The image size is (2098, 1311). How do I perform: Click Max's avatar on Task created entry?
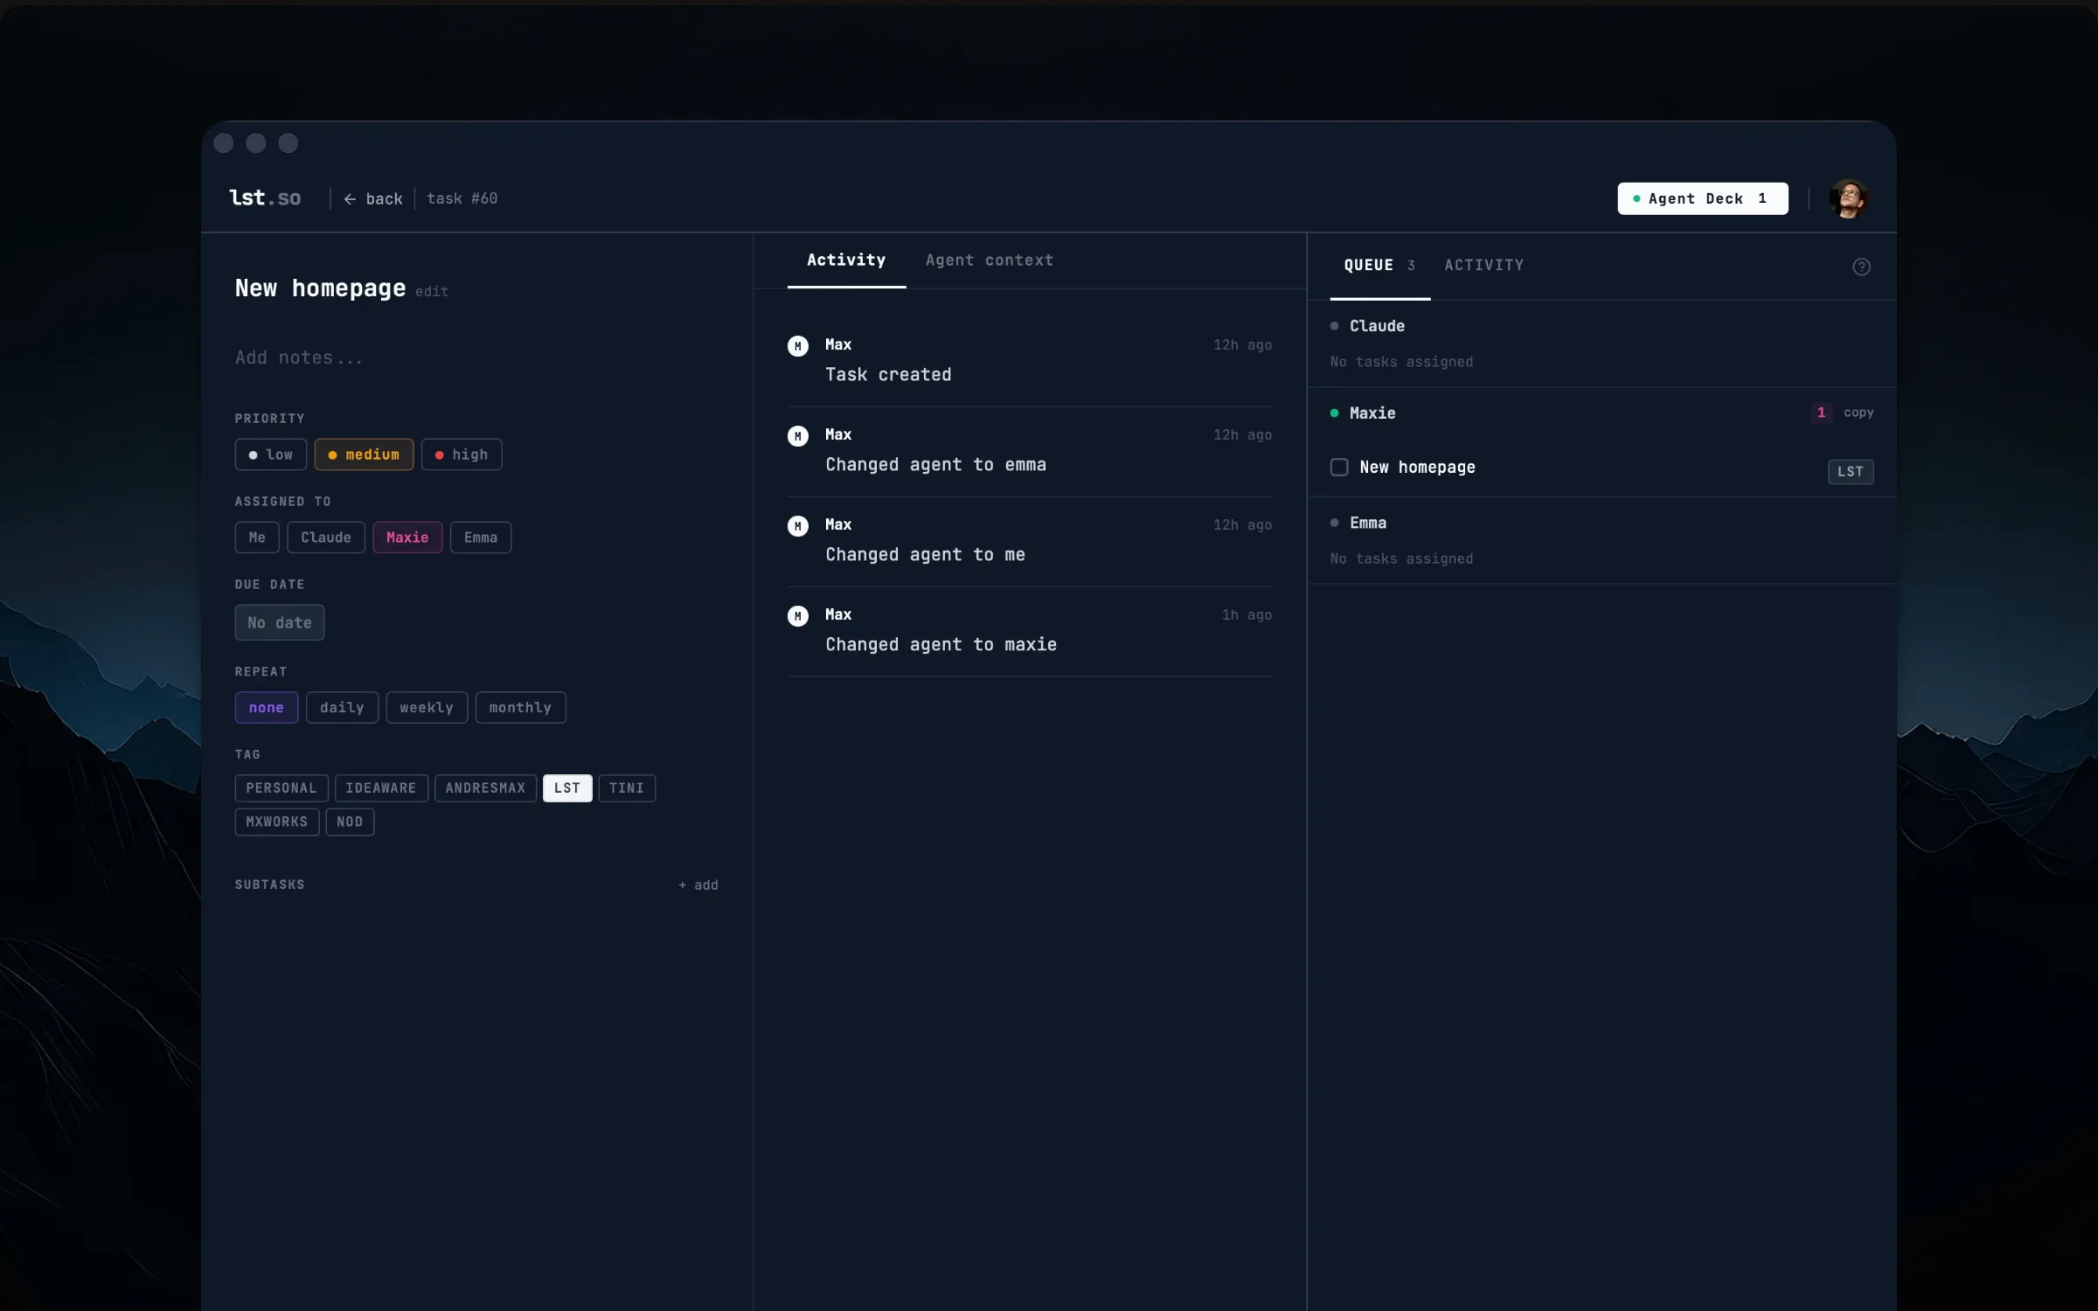797,346
